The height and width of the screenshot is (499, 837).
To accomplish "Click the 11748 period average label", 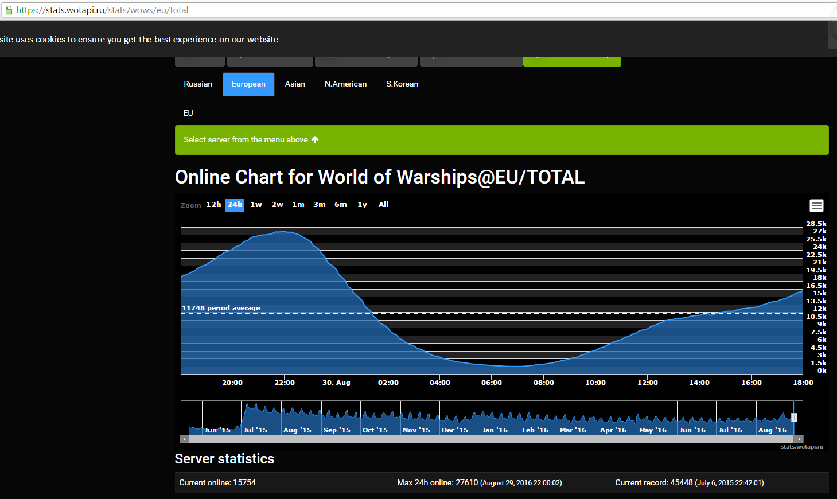I will point(221,308).
